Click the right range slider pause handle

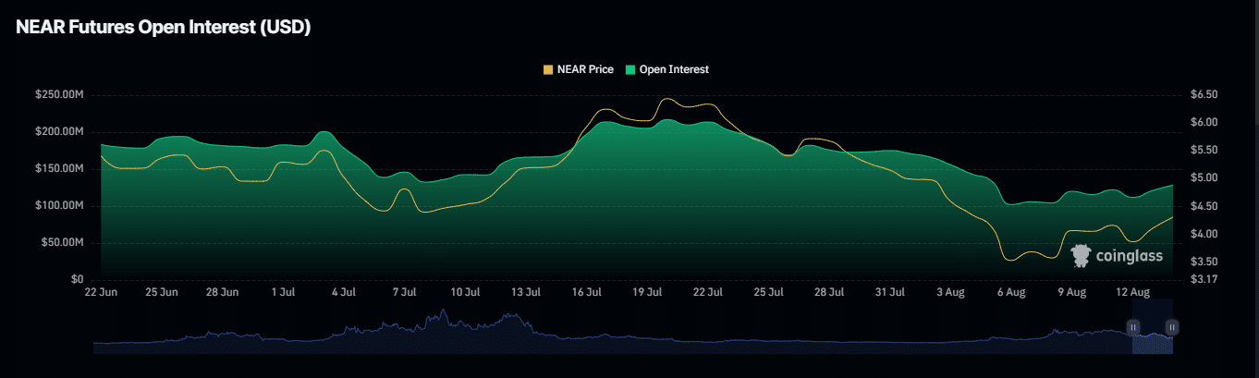click(1172, 326)
